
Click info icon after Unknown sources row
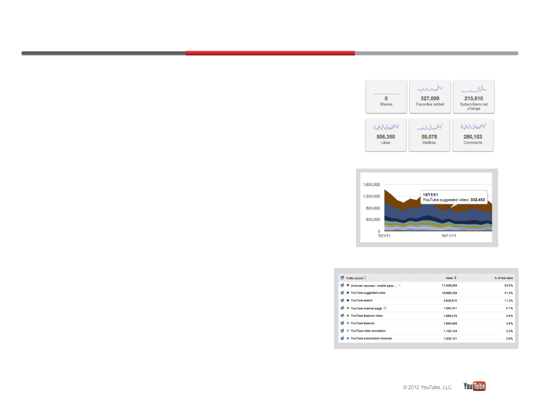400,286
